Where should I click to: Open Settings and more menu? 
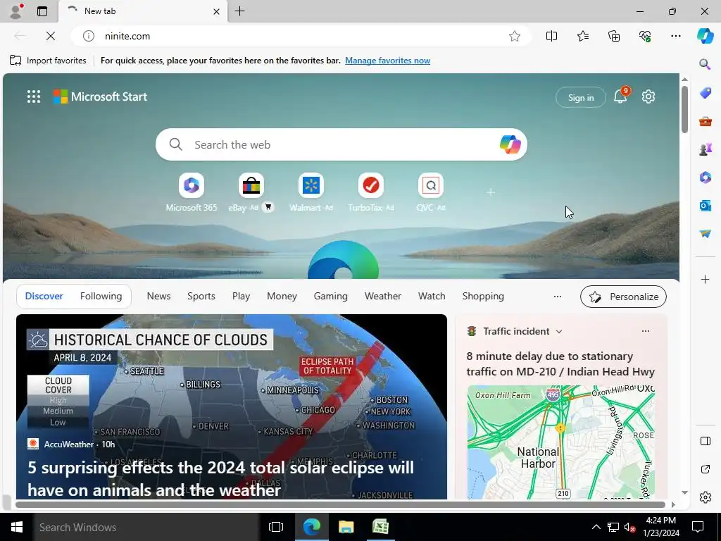point(675,36)
